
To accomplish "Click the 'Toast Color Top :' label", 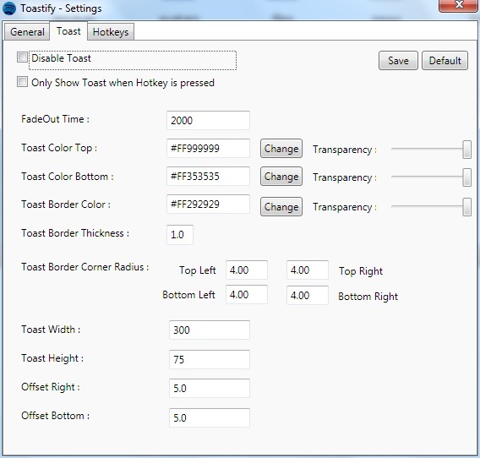I will pyautogui.click(x=59, y=148).
